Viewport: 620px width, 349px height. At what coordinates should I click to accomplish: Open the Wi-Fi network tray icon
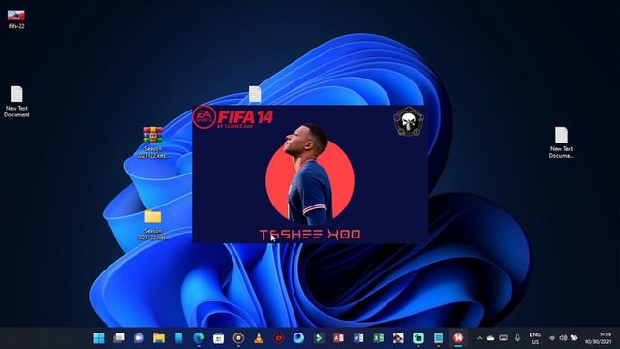[552, 338]
